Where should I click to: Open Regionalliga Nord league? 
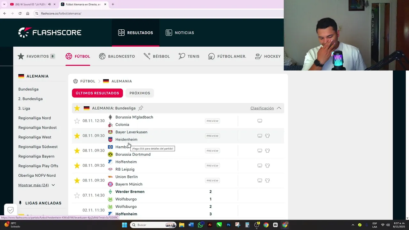(x=35, y=118)
